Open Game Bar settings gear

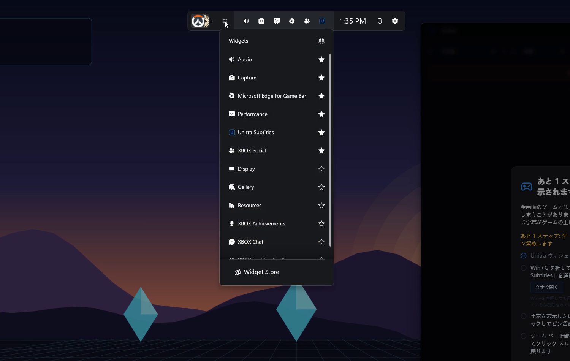[395, 21]
